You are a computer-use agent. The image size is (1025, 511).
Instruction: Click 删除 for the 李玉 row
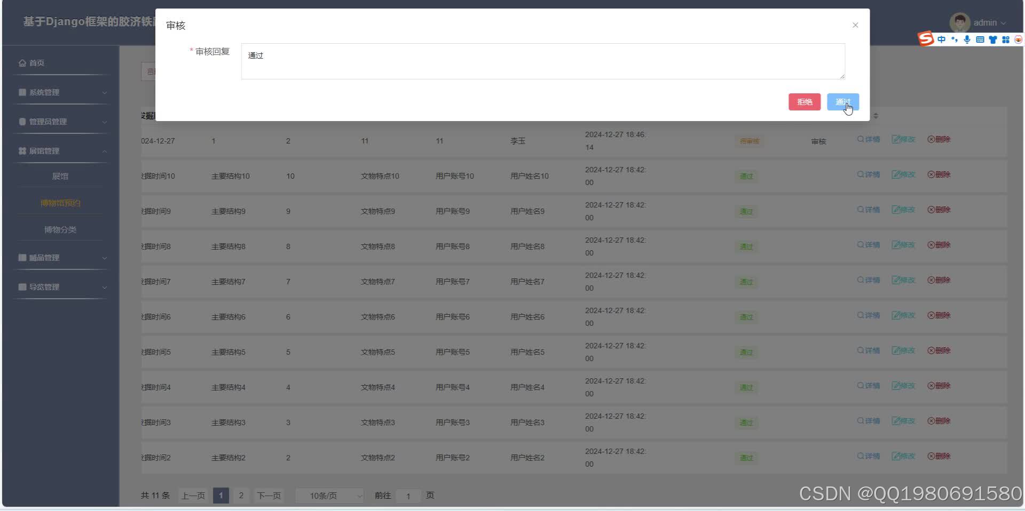[939, 139]
